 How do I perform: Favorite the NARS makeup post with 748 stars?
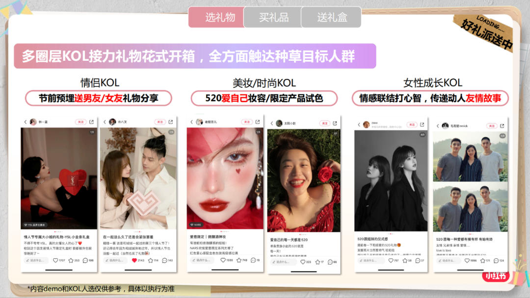point(238,260)
